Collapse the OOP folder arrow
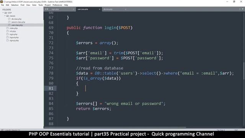The height and width of the screenshot is (138, 245). (3, 13)
